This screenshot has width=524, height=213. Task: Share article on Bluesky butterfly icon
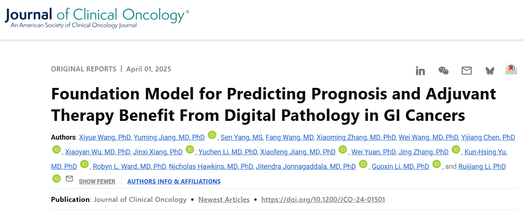click(x=490, y=71)
